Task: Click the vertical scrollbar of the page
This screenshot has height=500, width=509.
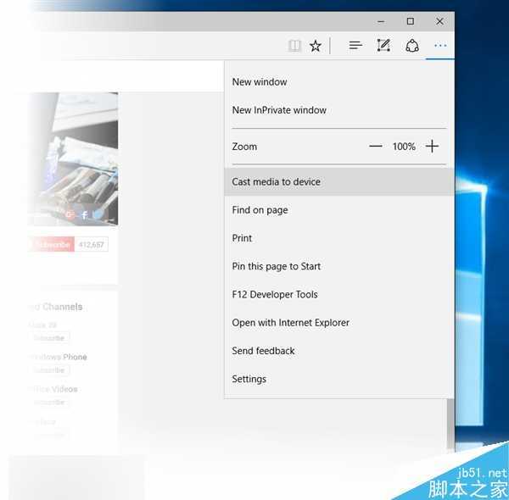Action: pos(450,423)
